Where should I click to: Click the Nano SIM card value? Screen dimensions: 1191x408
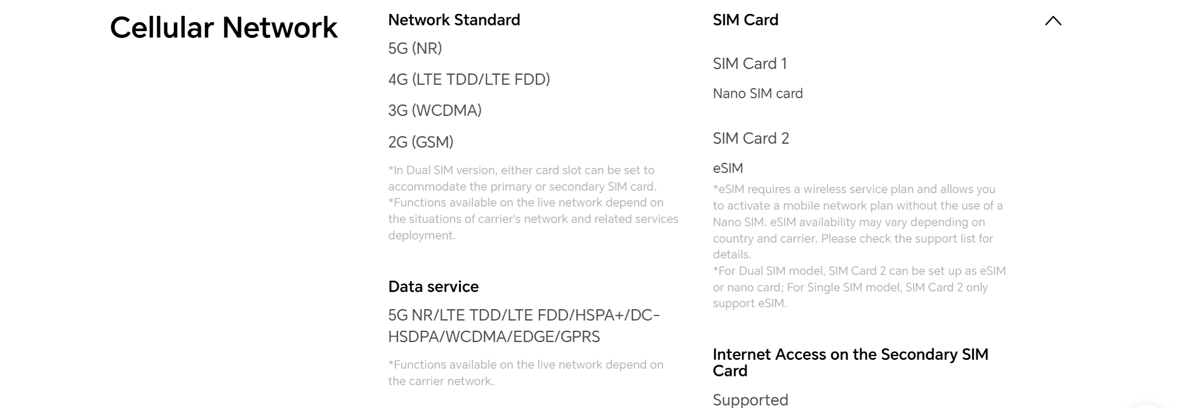pyautogui.click(x=757, y=94)
